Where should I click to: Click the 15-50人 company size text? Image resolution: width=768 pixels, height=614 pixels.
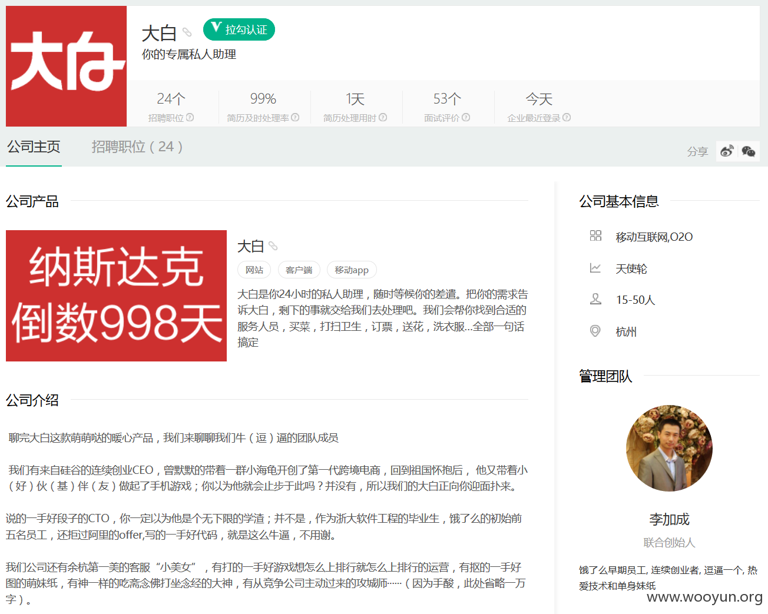pos(635,300)
